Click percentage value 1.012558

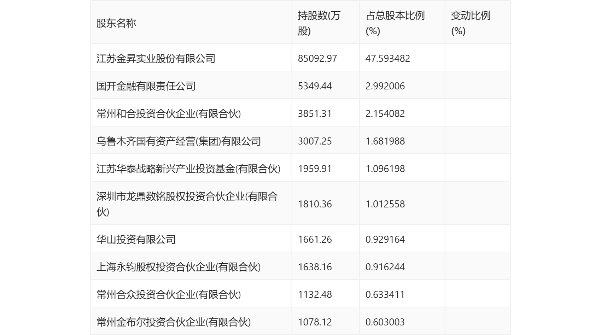pos(385,204)
